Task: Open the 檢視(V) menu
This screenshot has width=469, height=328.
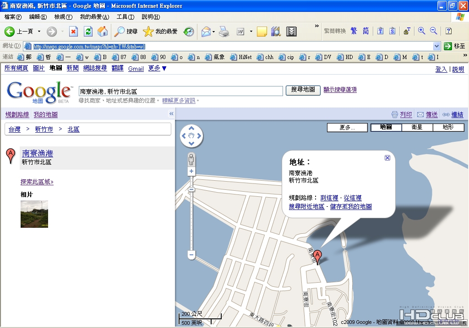Action: pos(63,17)
